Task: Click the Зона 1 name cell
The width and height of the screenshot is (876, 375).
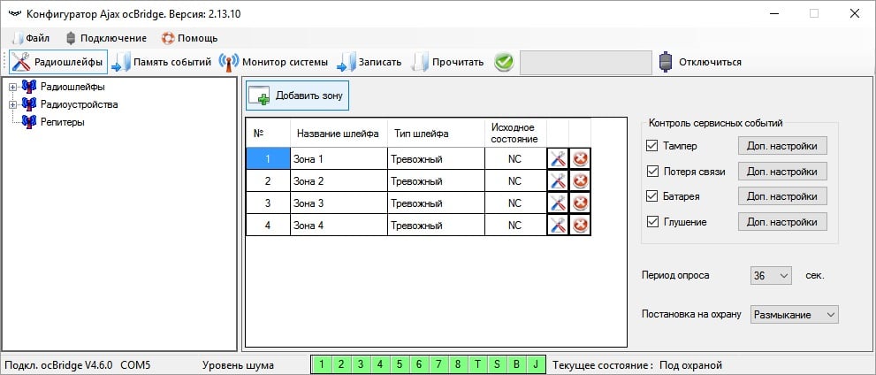Action: click(x=339, y=158)
